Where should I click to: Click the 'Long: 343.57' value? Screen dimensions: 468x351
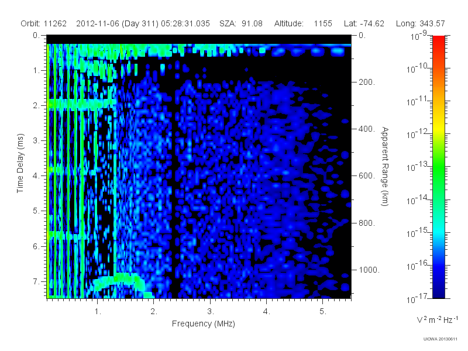pyautogui.click(x=420, y=23)
